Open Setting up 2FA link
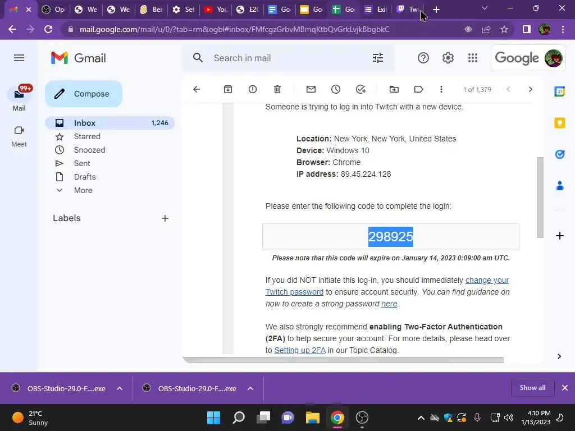 [300, 350]
